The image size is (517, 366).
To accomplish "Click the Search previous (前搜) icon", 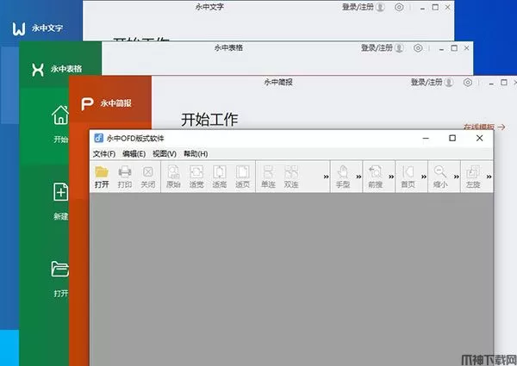I will [x=375, y=172].
